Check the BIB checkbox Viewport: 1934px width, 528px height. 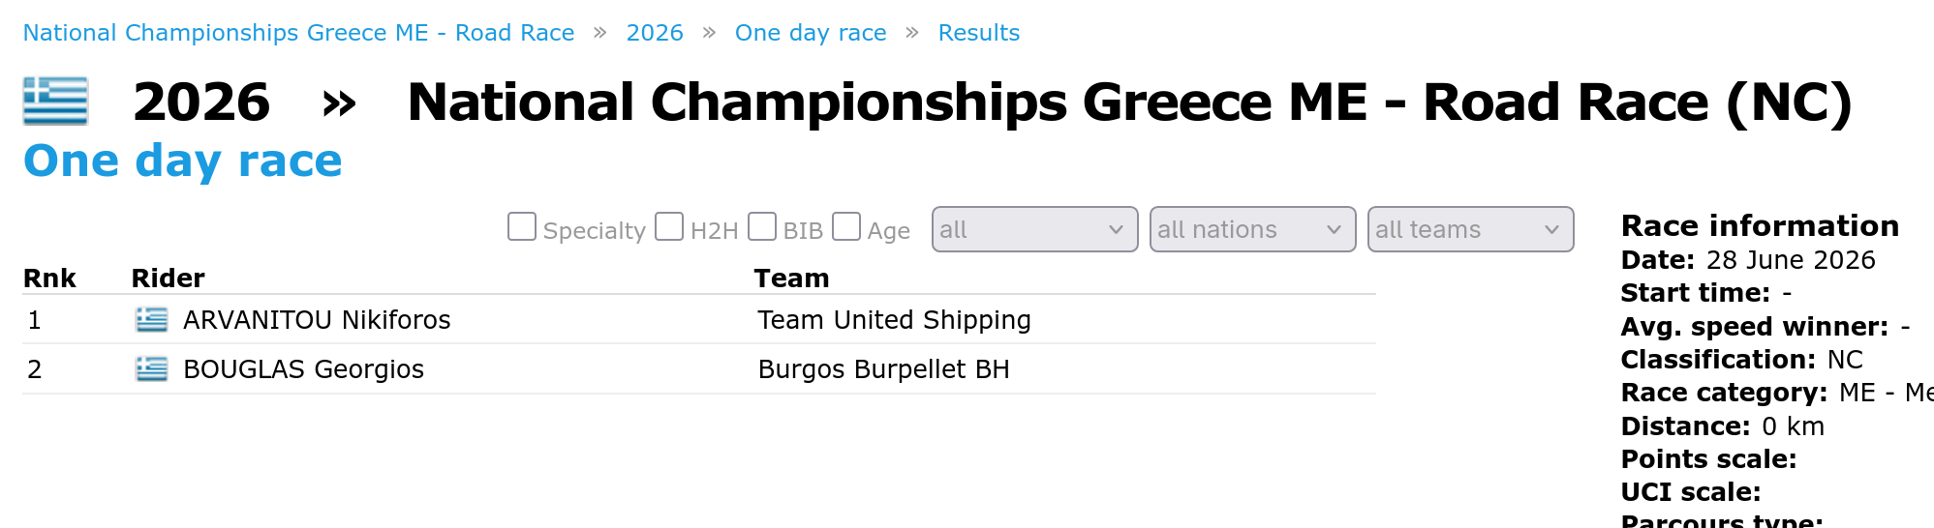tap(762, 226)
